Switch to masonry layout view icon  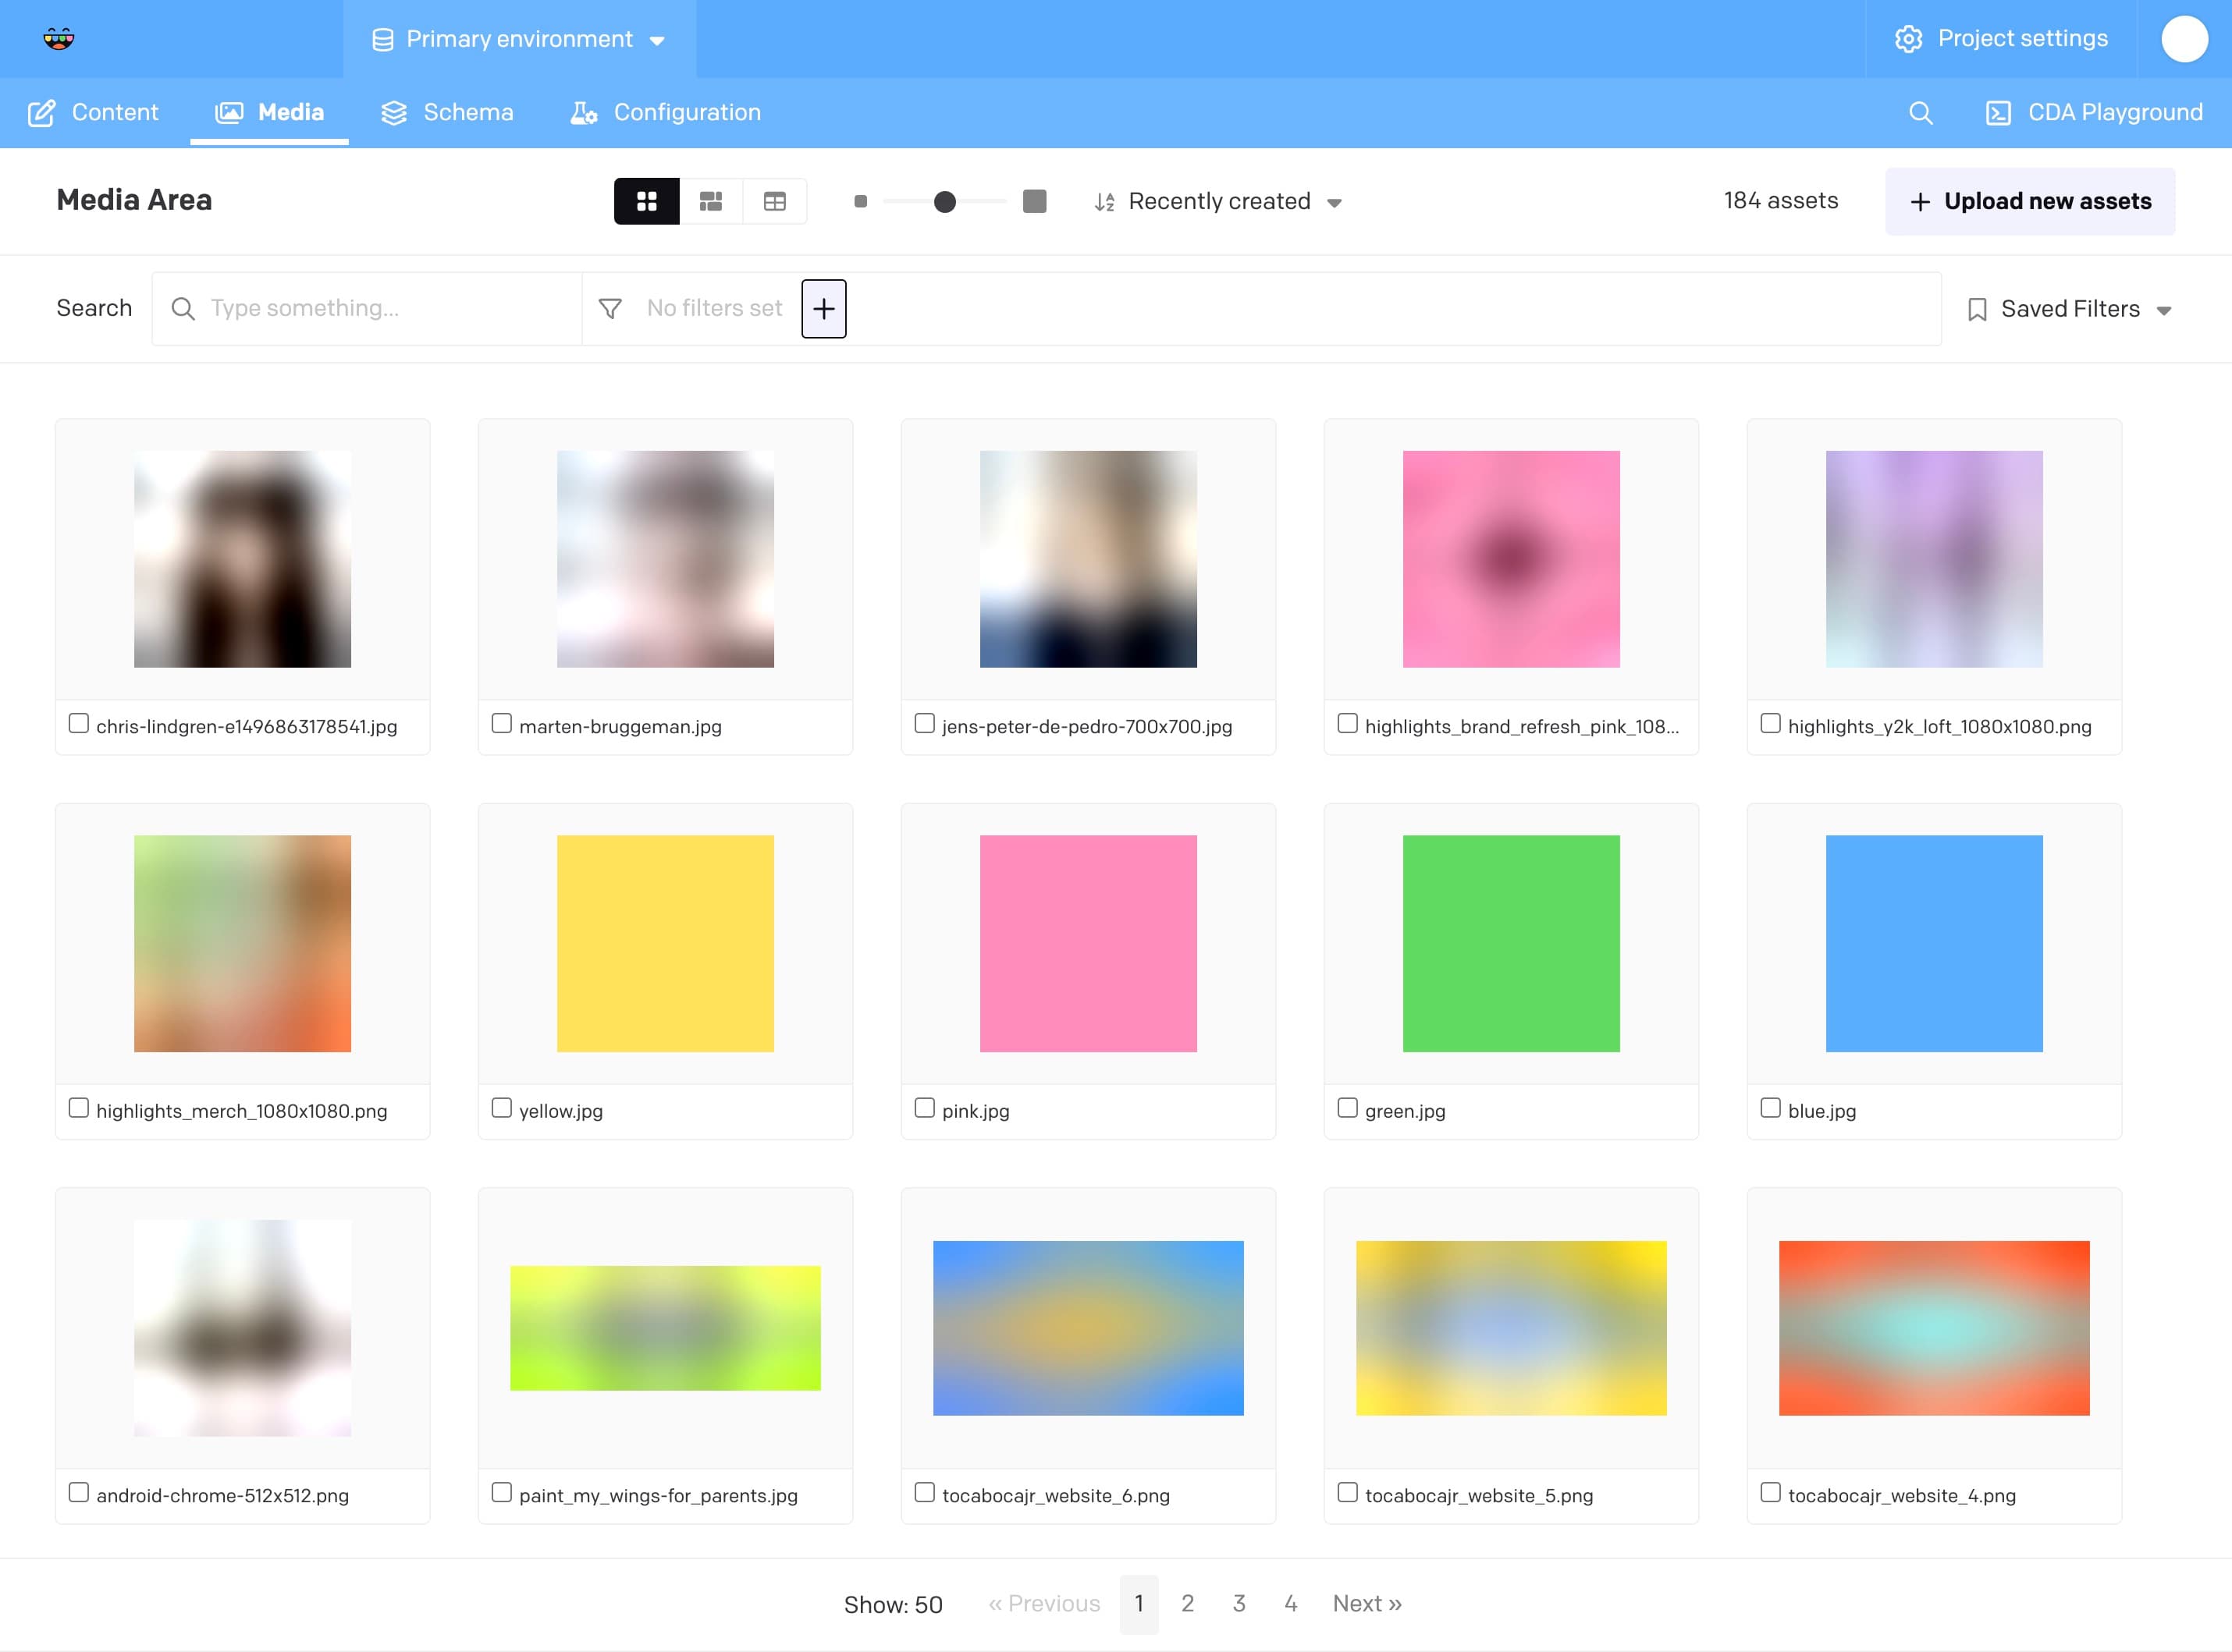tap(710, 201)
